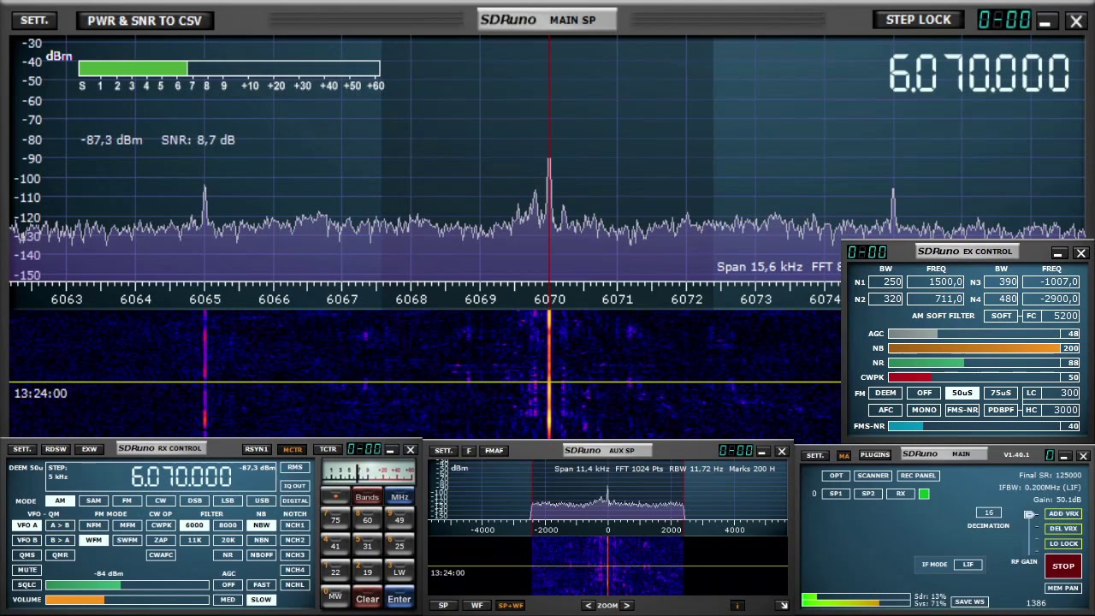Click the 6.070.000 frequency display in Main SP

[979, 73]
